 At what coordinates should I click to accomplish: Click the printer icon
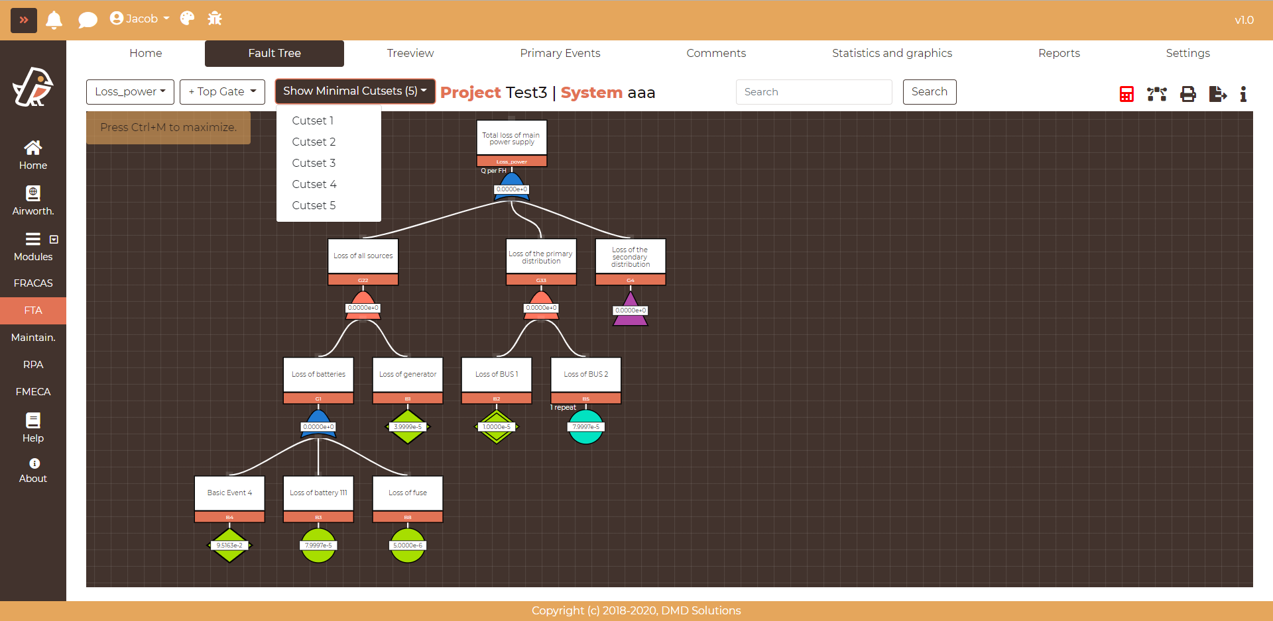tap(1188, 94)
